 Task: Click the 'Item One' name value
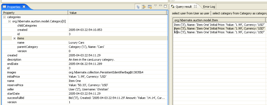pos(75,81)
